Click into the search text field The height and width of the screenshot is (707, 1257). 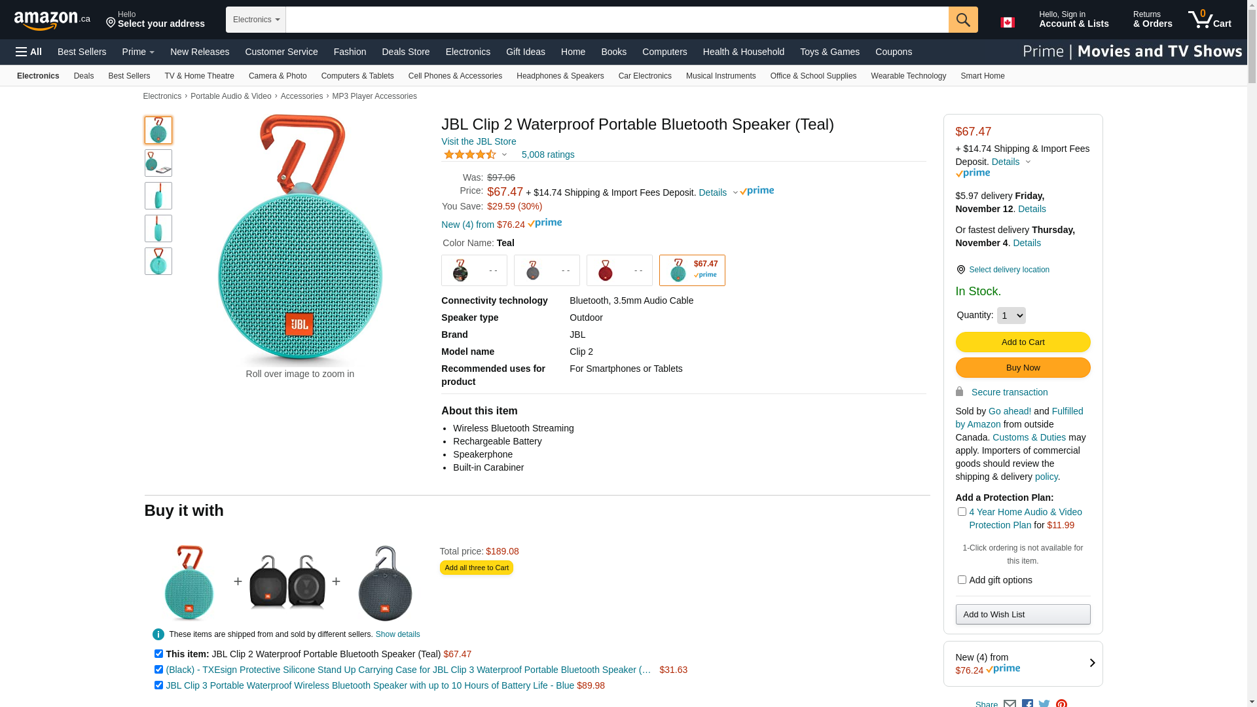[x=617, y=20]
